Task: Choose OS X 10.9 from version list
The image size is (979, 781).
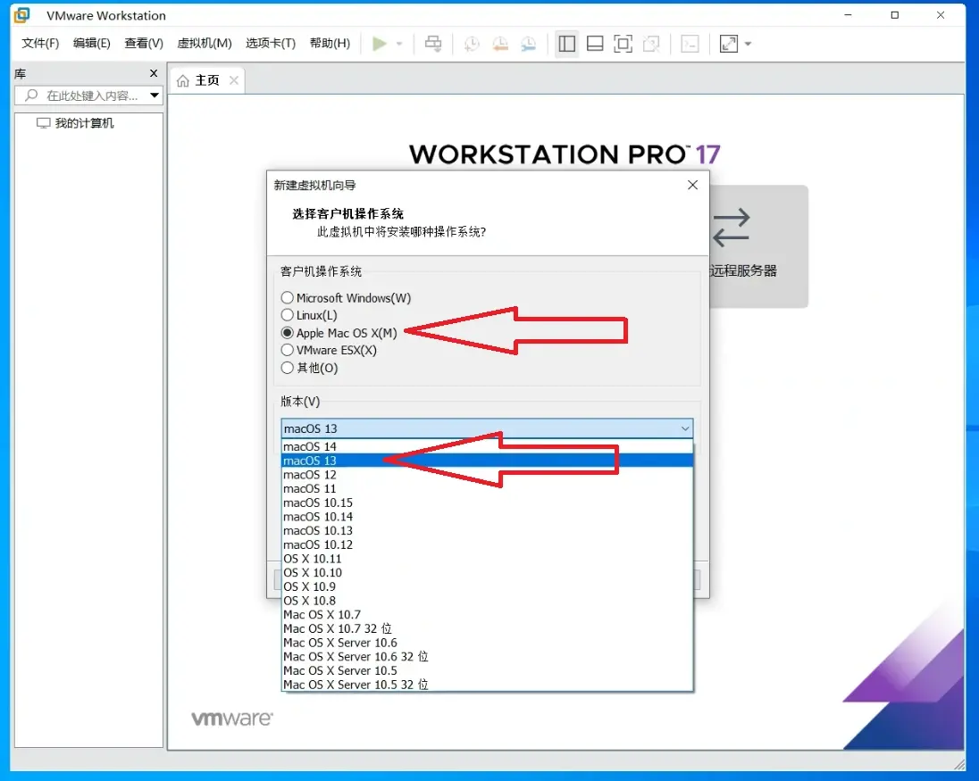Action: [x=487, y=587]
